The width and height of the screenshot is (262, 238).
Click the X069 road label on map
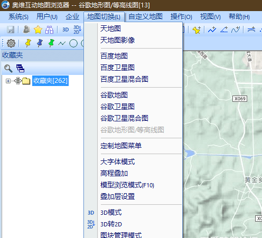tap(240, 99)
